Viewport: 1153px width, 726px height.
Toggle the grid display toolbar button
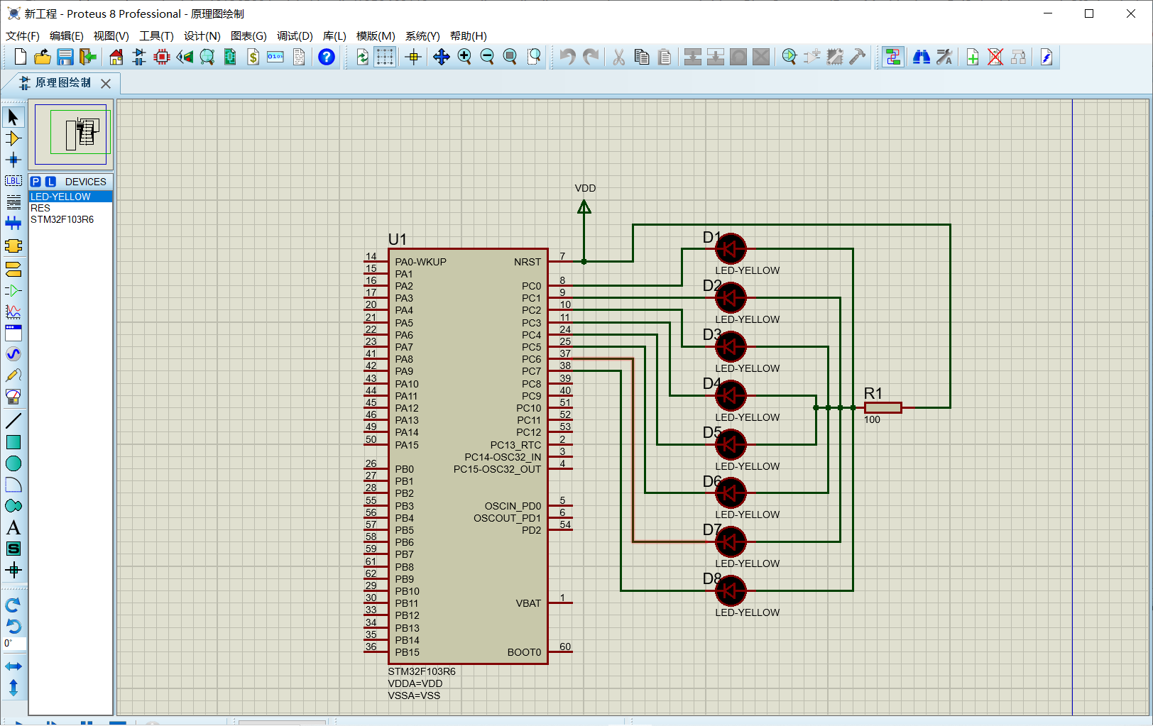[385, 57]
